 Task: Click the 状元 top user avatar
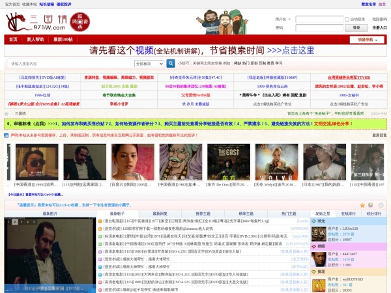(318, 233)
